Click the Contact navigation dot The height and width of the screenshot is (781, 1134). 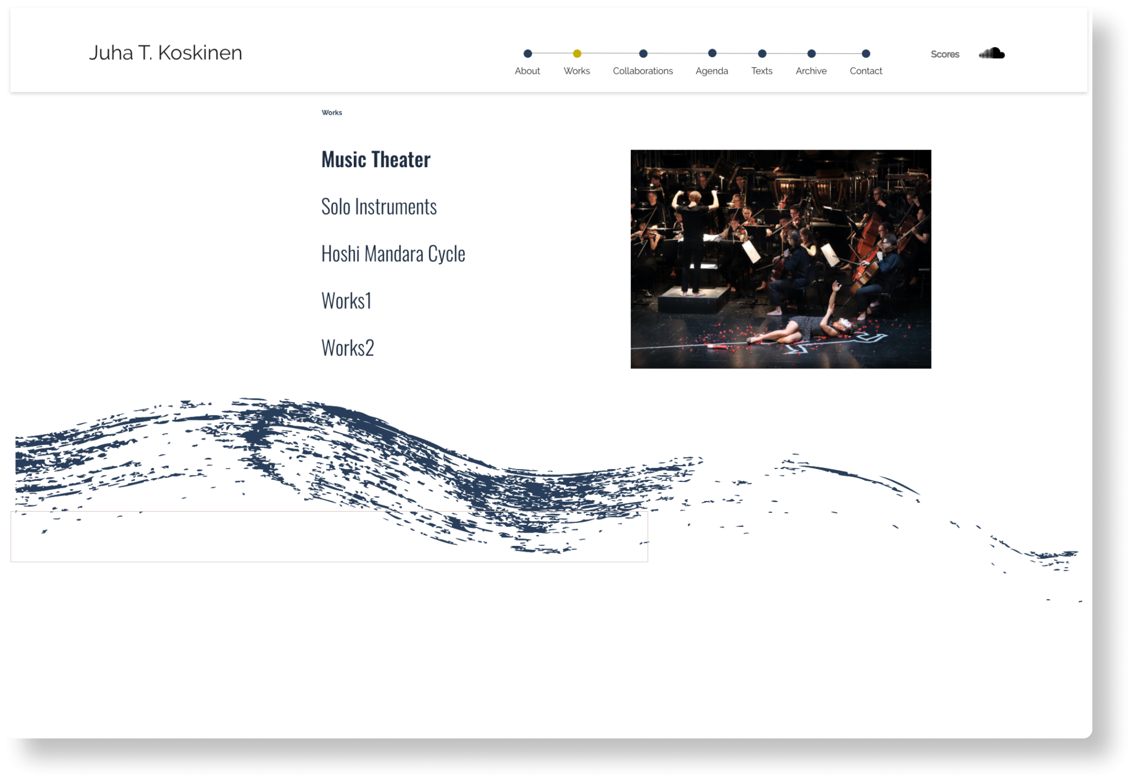(x=866, y=54)
